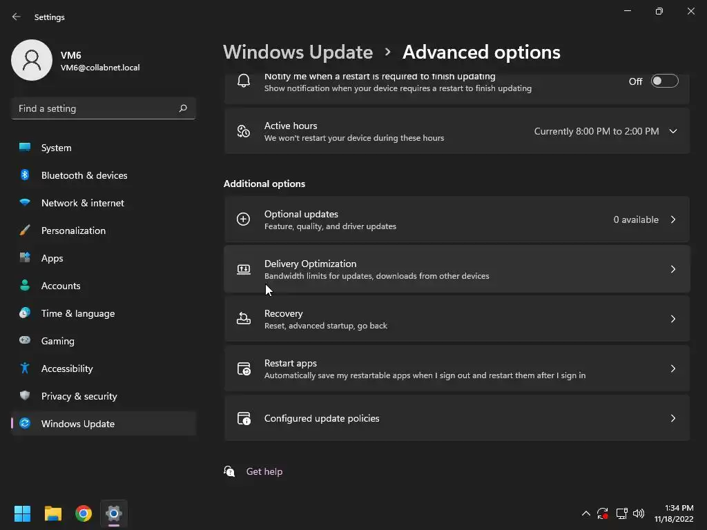Click the Find a setting search box
Image resolution: width=707 pixels, height=530 pixels.
pyautogui.click(x=104, y=108)
